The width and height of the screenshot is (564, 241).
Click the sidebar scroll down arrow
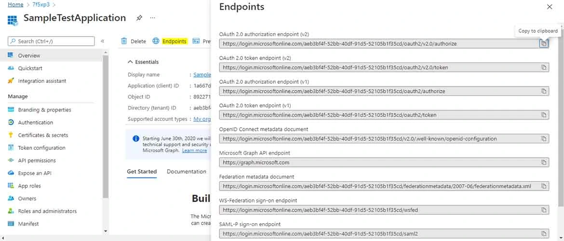[x=106, y=231]
